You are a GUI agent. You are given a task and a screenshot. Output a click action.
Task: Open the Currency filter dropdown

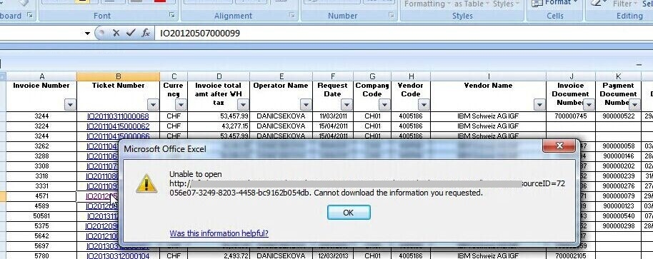point(181,105)
